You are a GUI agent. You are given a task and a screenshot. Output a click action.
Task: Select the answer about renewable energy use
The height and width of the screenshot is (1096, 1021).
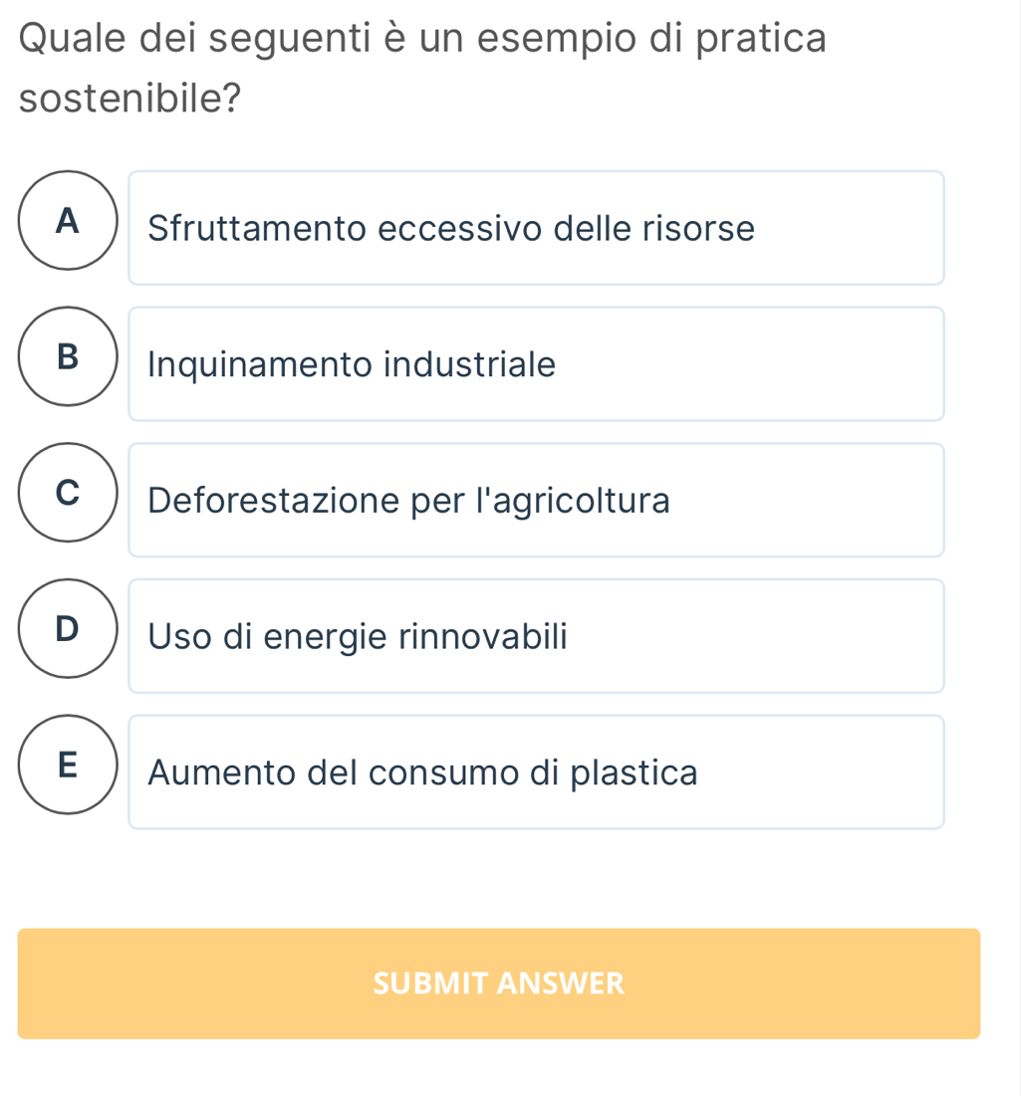[536, 636]
